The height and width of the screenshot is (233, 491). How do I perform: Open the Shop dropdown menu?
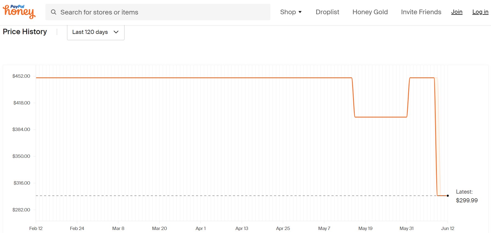291,12
